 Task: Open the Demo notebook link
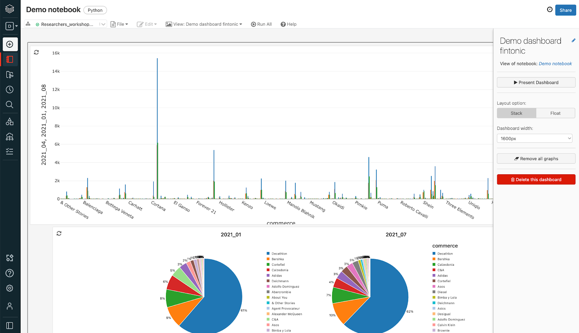click(555, 64)
